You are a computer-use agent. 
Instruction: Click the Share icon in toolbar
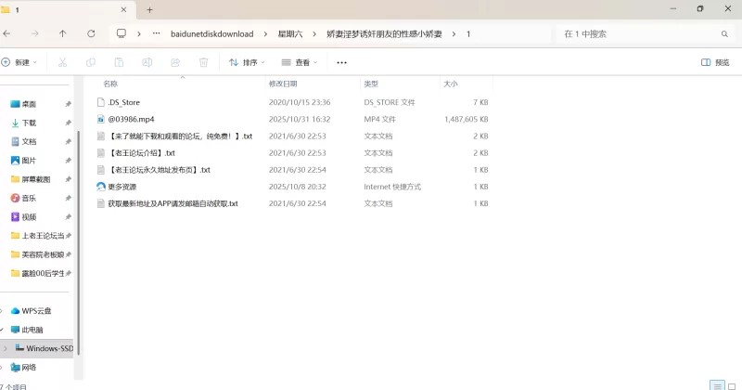point(175,62)
